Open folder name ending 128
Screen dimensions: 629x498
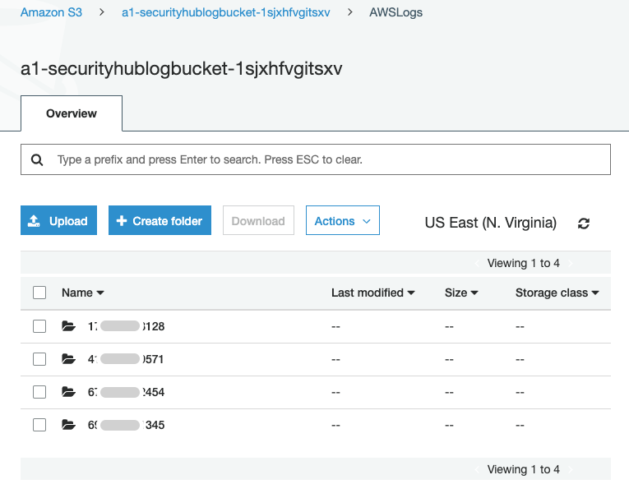click(x=126, y=326)
